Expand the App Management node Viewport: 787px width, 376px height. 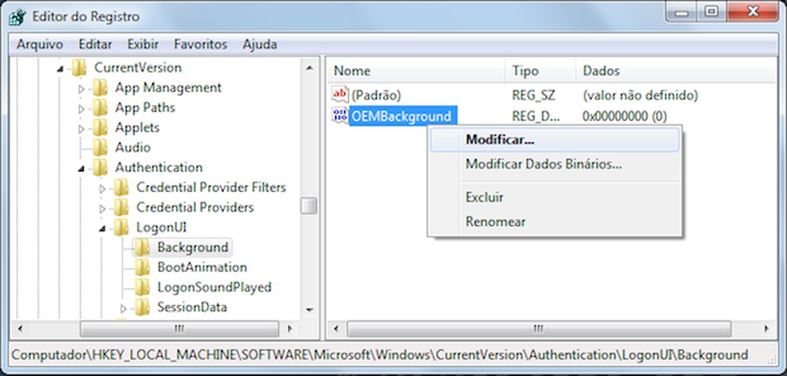pyautogui.click(x=82, y=88)
